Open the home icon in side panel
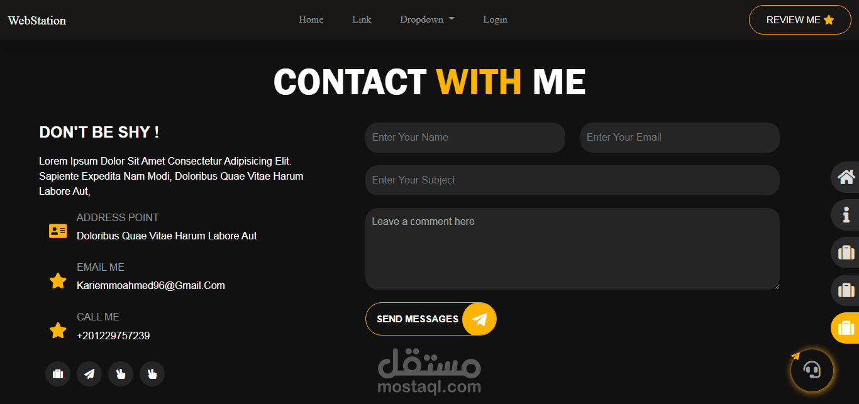 [846, 177]
